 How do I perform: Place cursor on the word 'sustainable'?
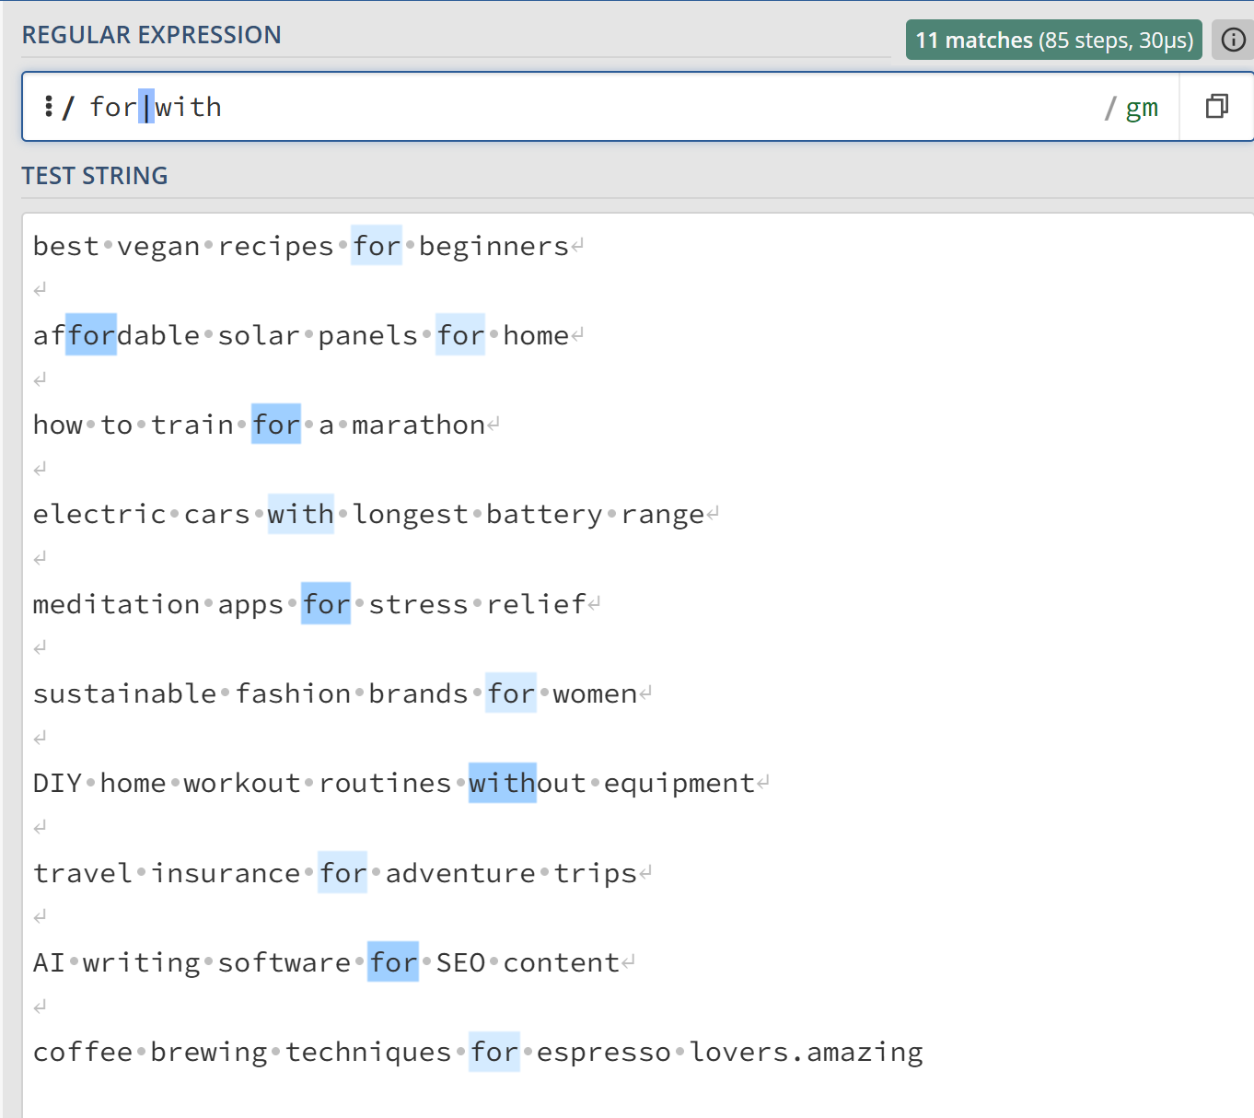124,693
